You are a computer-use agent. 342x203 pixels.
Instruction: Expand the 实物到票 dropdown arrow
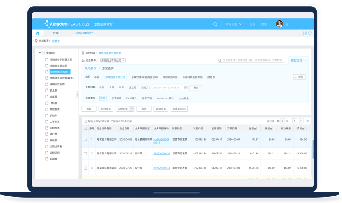pos(132,109)
